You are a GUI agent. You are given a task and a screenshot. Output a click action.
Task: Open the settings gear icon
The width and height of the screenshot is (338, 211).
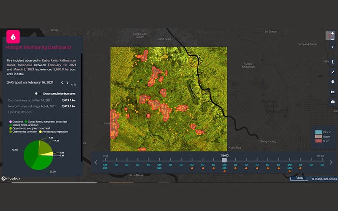333,81
